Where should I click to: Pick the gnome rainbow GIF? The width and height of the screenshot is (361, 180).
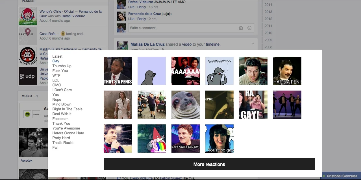[152, 139]
